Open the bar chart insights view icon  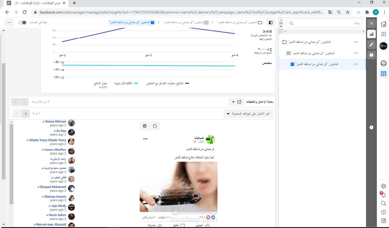pos(371,34)
